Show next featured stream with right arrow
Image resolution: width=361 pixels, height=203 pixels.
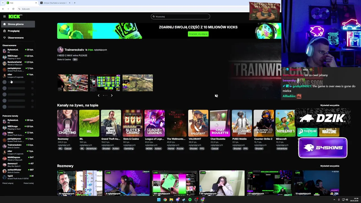click(x=112, y=96)
